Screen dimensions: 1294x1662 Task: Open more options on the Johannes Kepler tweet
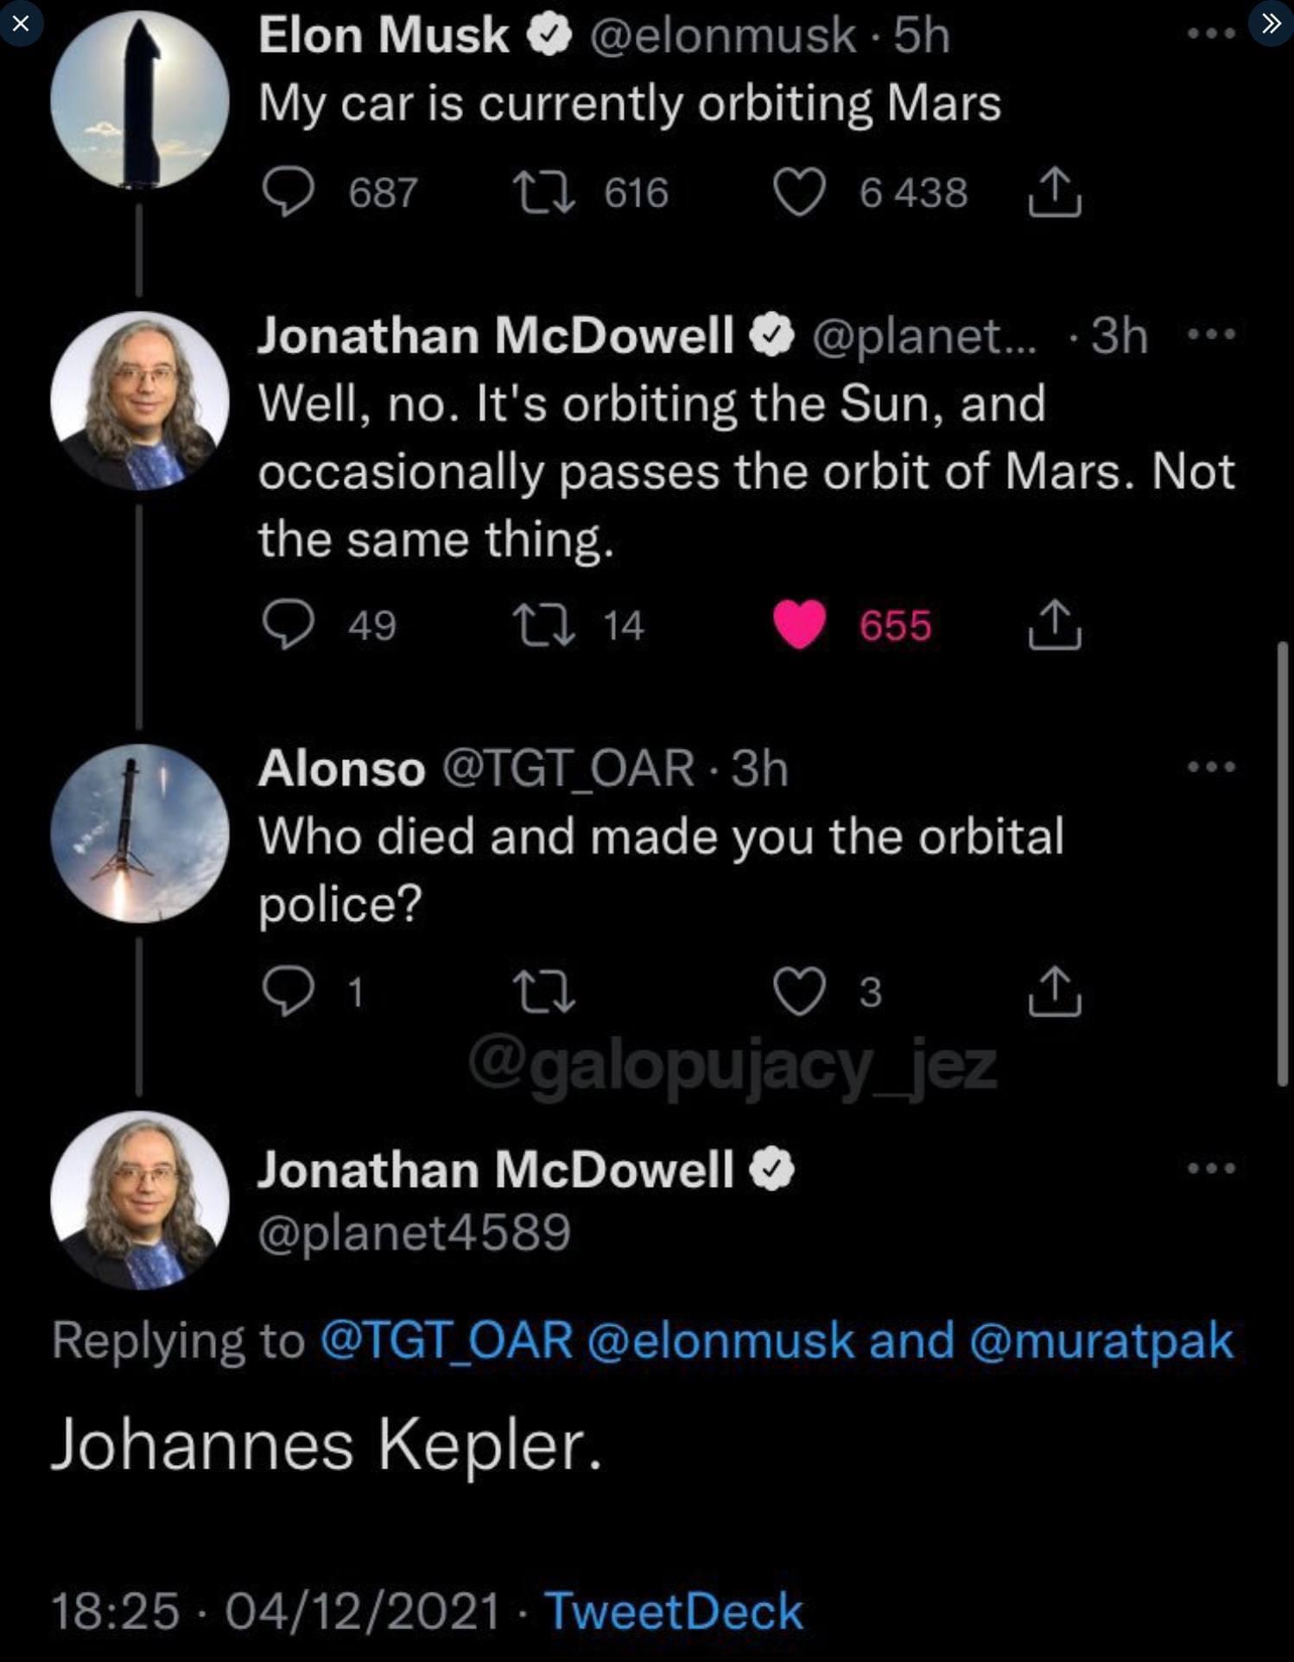point(1211,1168)
